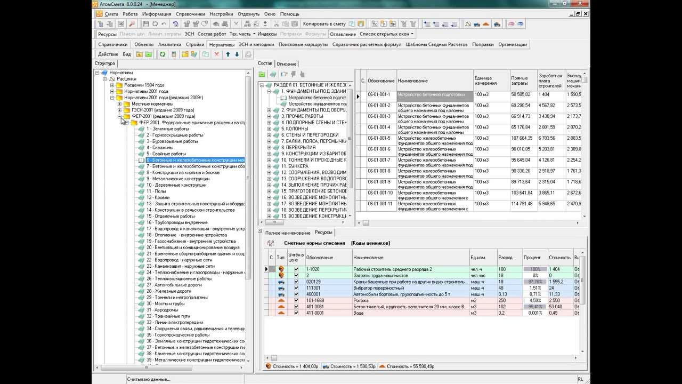Image resolution: width=682 pixels, height=384 pixels.
Task: Toggle the checkbox for 'Рогожа' row
Action: pos(297,301)
